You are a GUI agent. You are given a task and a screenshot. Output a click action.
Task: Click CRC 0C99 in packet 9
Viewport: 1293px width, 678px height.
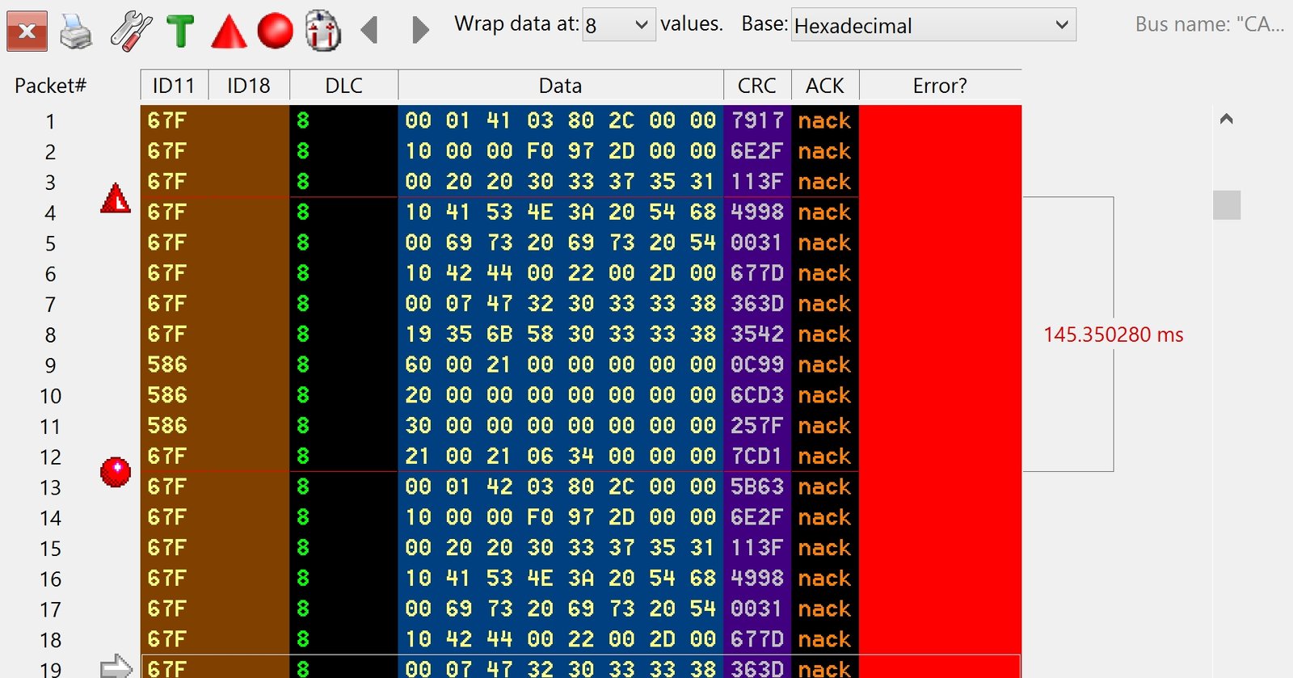coord(757,364)
